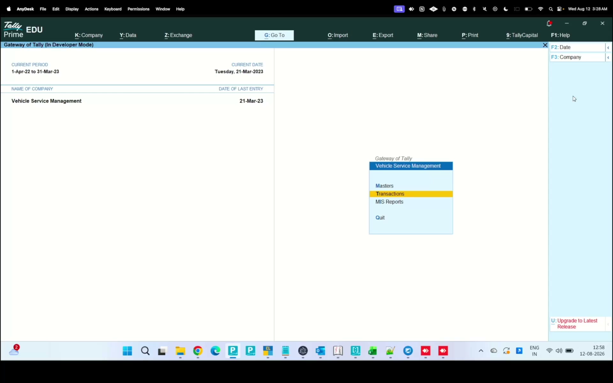Open the Windows Start menu
This screenshot has width=613, height=383.
(x=127, y=351)
